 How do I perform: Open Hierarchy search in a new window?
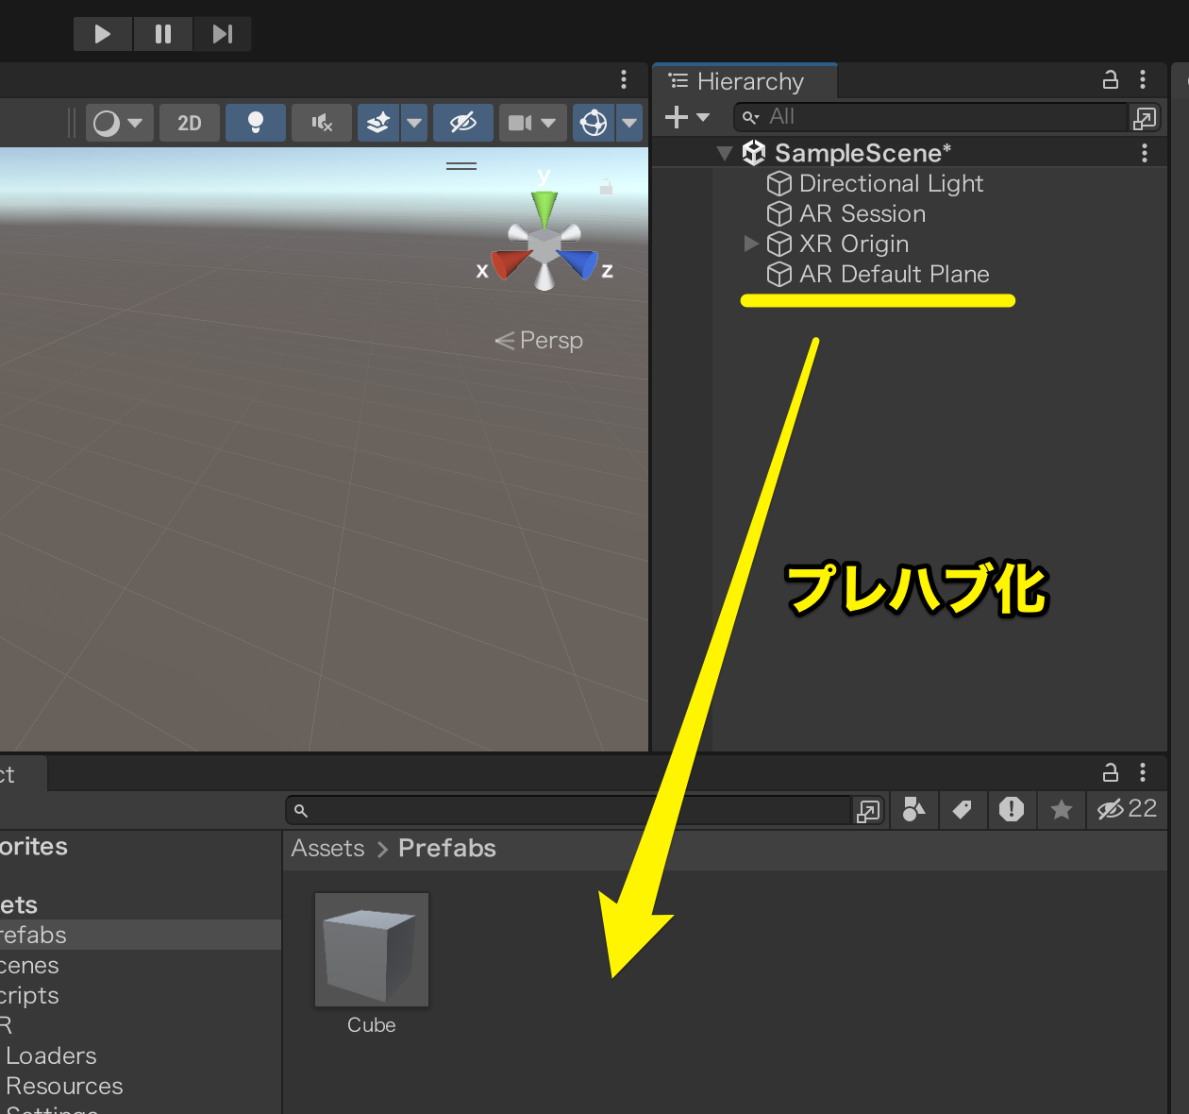(1145, 117)
